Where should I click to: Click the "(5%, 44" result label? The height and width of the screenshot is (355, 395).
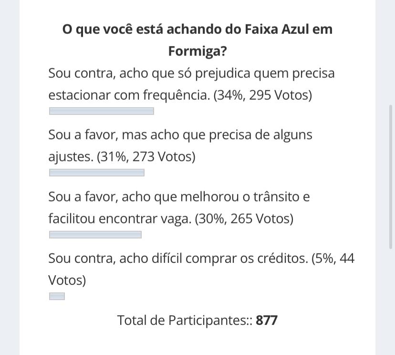click(333, 258)
